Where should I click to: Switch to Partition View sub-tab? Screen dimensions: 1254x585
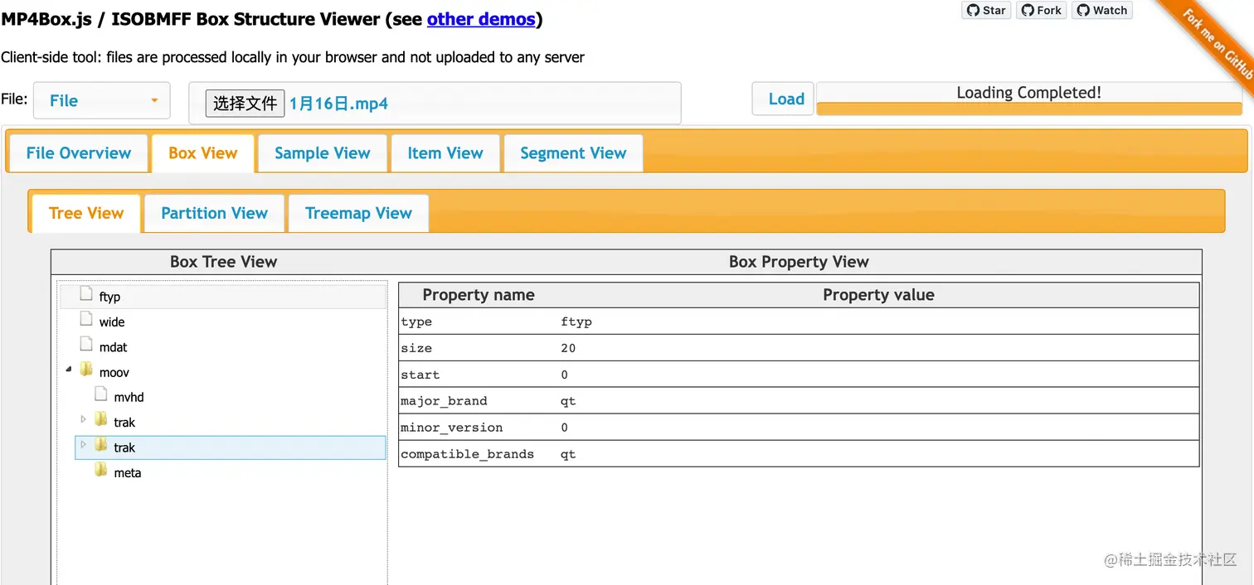click(215, 214)
